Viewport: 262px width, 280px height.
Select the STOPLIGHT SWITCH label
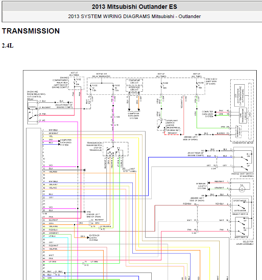[173, 125]
